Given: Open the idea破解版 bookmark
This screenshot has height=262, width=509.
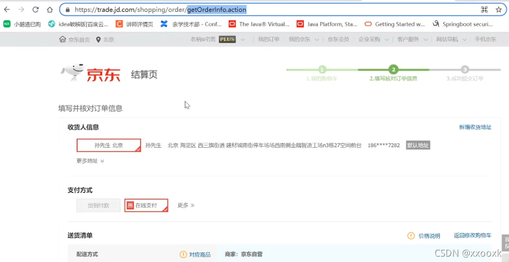Looking at the screenshot, I should coord(78,24).
